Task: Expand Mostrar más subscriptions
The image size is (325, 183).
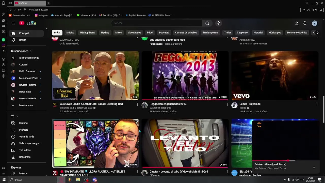Action: click(26, 105)
